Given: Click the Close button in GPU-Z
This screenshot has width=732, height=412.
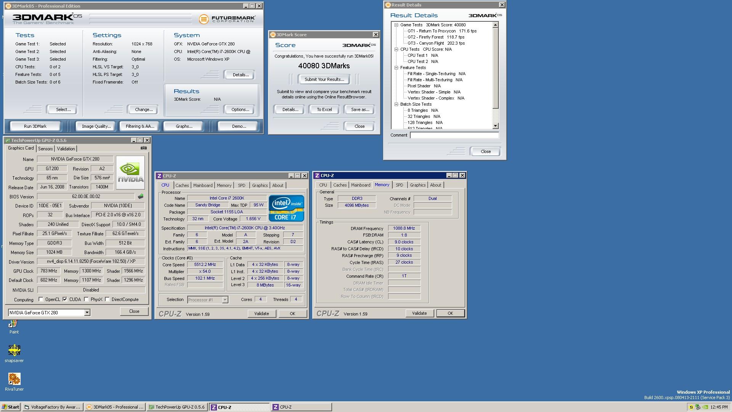Looking at the screenshot, I should [x=134, y=311].
